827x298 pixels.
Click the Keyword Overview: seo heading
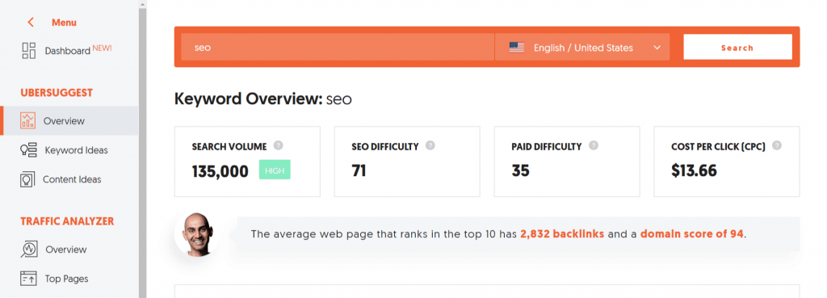(x=262, y=99)
